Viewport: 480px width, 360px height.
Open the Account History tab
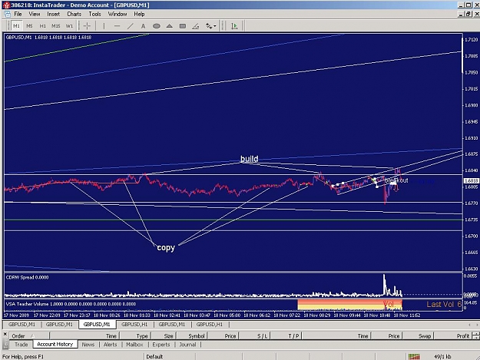pos(55,345)
